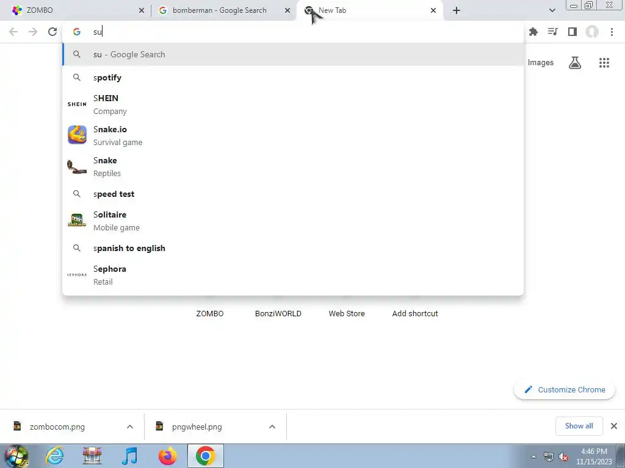Click the browser forward arrow
Viewport: 625px width, 468px height.
point(33,32)
